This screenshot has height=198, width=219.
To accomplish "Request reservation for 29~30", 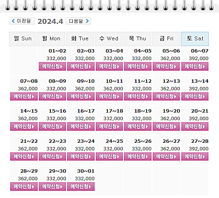I will click(x=52, y=187).
